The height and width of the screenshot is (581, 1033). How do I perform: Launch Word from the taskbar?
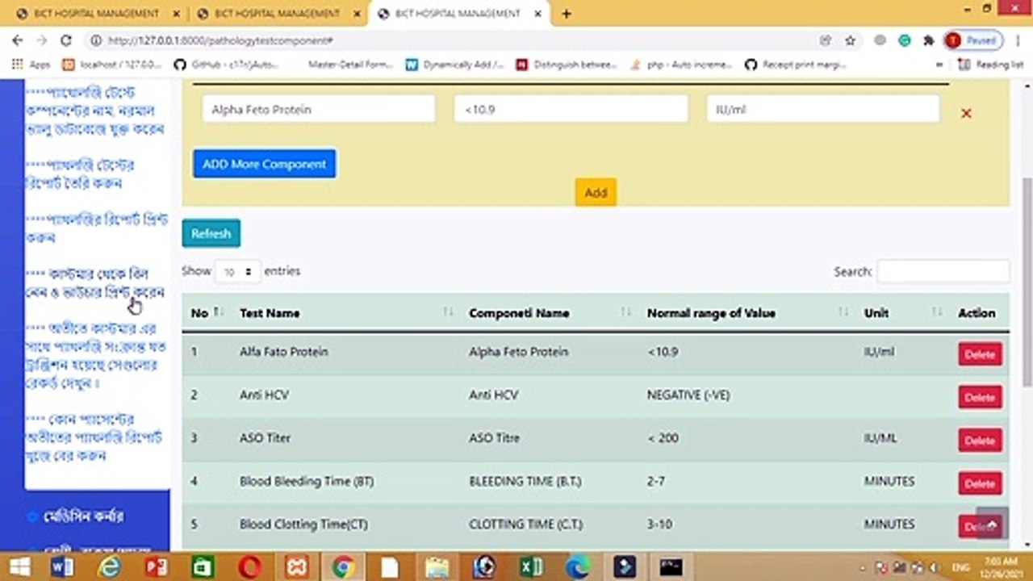coord(62,567)
